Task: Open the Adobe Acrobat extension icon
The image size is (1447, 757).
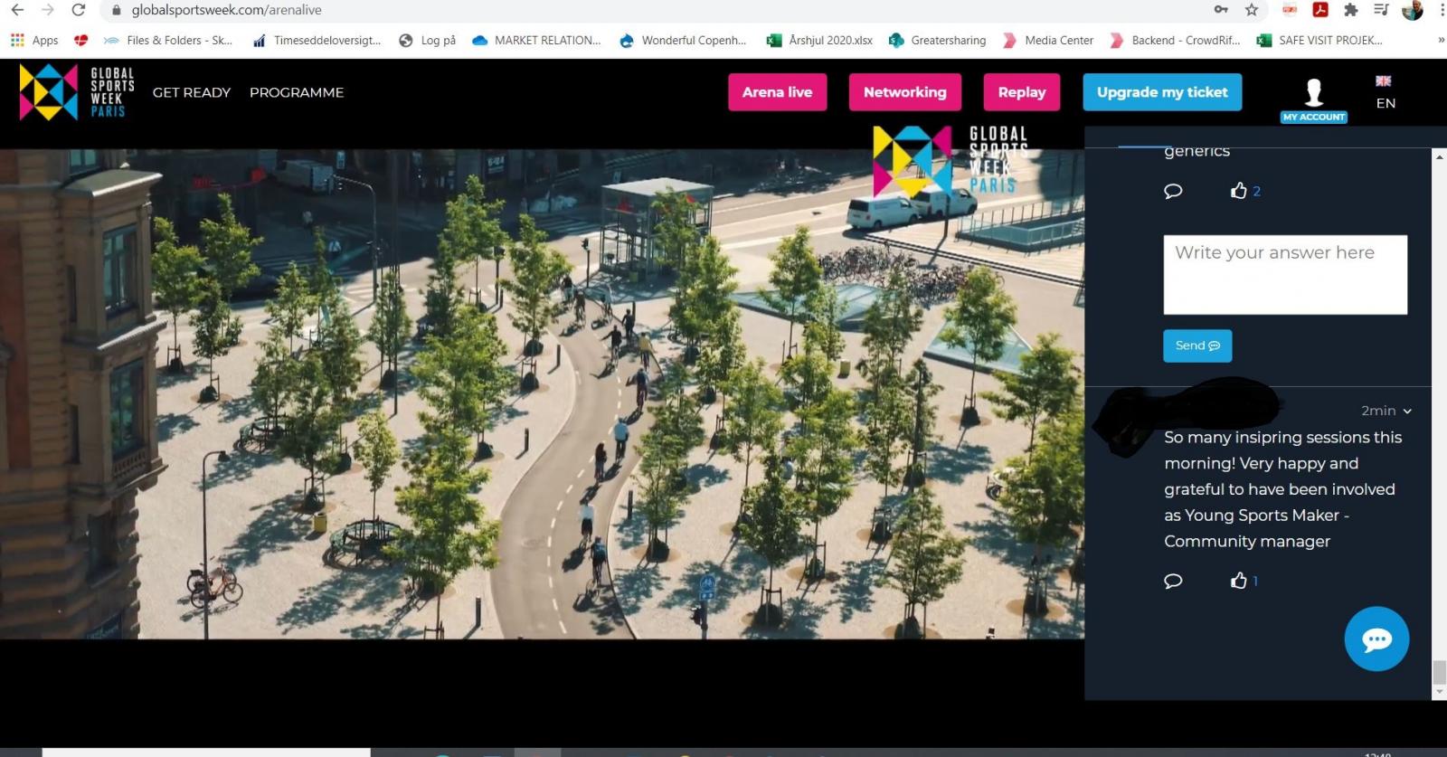Action: (1320, 10)
